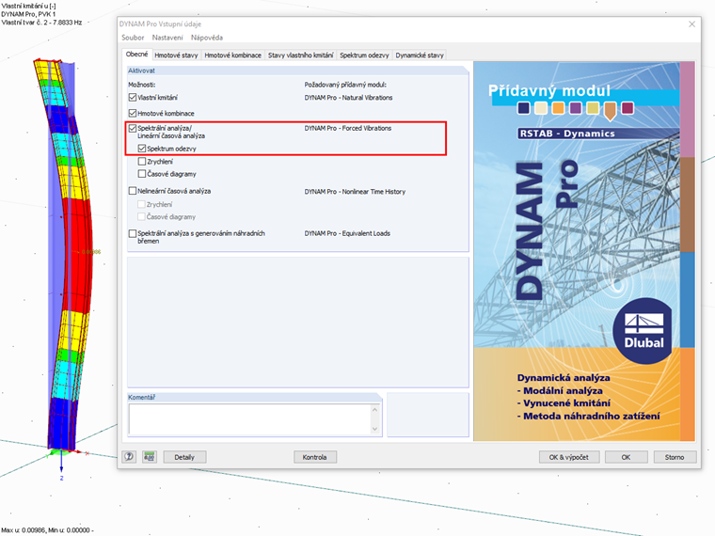Open the Nastavení menu
The height and width of the screenshot is (536, 715).
pos(167,38)
